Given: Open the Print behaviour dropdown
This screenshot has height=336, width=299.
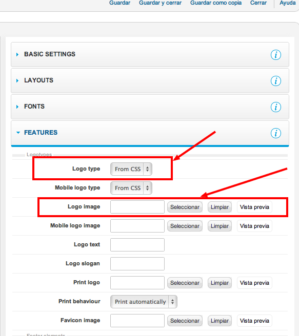Looking at the screenshot, I should (144, 302).
